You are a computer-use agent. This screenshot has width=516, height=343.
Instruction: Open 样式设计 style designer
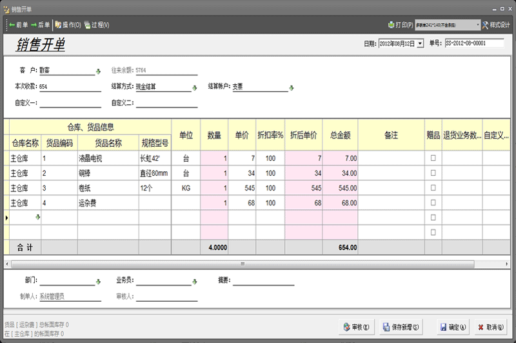(496, 25)
